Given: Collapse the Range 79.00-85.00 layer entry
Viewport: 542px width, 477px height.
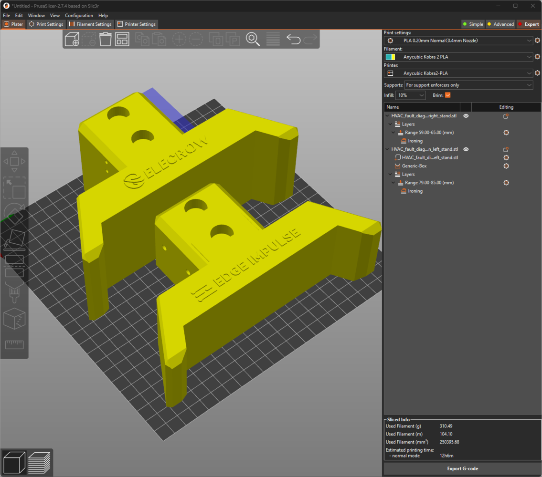Looking at the screenshot, I should click(x=393, y=183).
